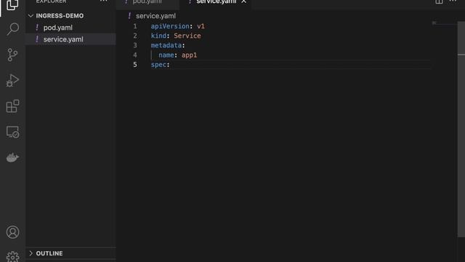Click the 'Service' value on line 2

187,36
